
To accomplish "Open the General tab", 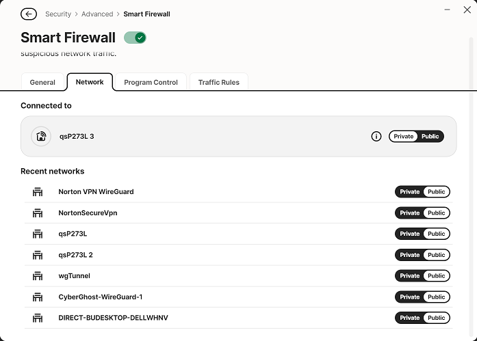I will pos(42,82).
